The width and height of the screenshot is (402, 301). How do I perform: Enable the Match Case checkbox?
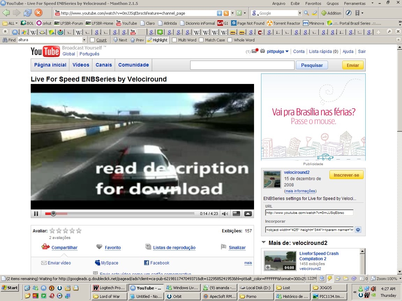(201, 40)
